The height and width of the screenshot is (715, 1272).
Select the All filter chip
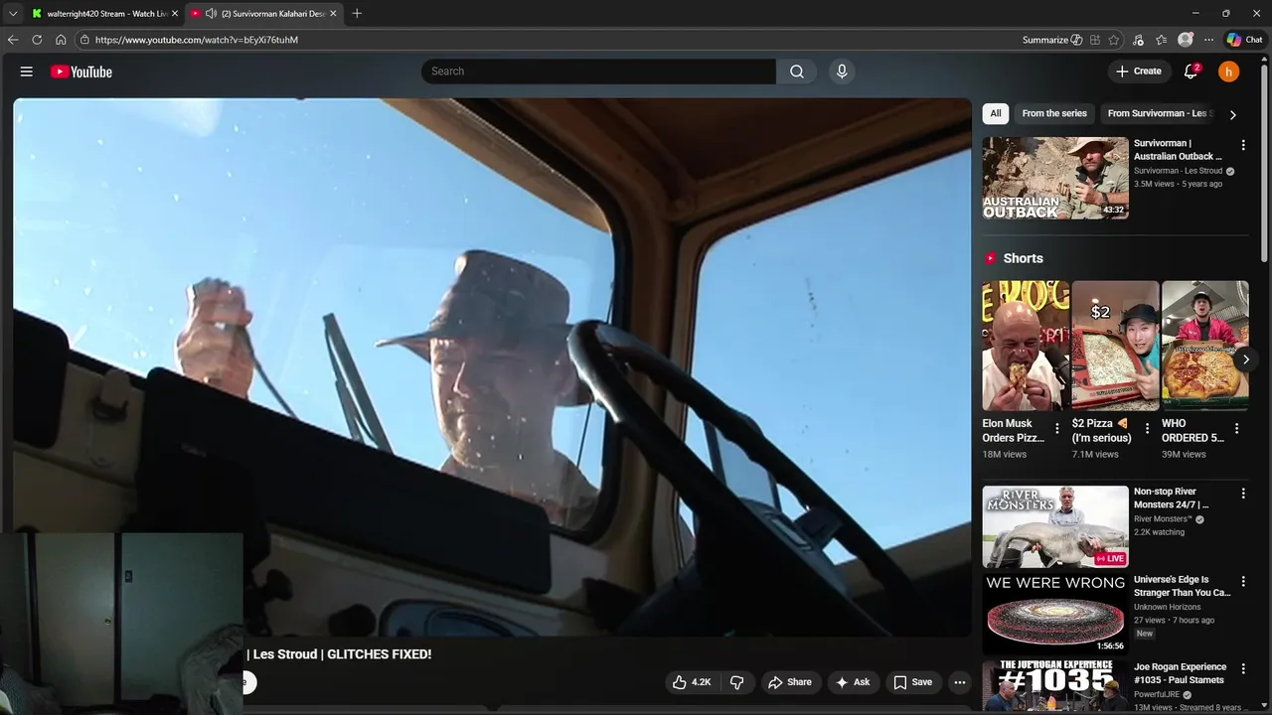[x=996, y=113]
